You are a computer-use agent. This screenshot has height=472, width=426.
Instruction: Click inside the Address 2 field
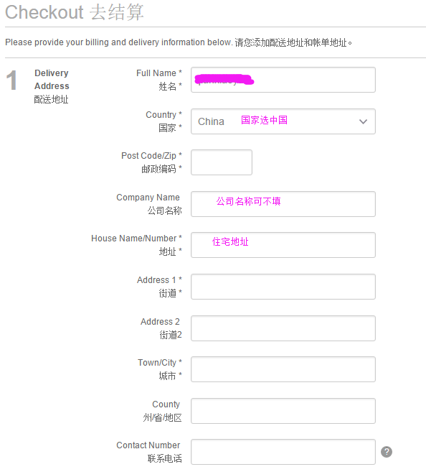coord(283,328)
